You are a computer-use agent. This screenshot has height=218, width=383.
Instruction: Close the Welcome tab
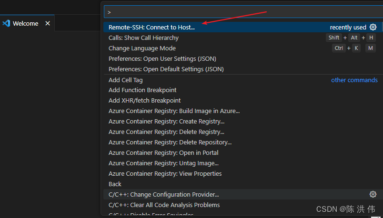point(48,23)
